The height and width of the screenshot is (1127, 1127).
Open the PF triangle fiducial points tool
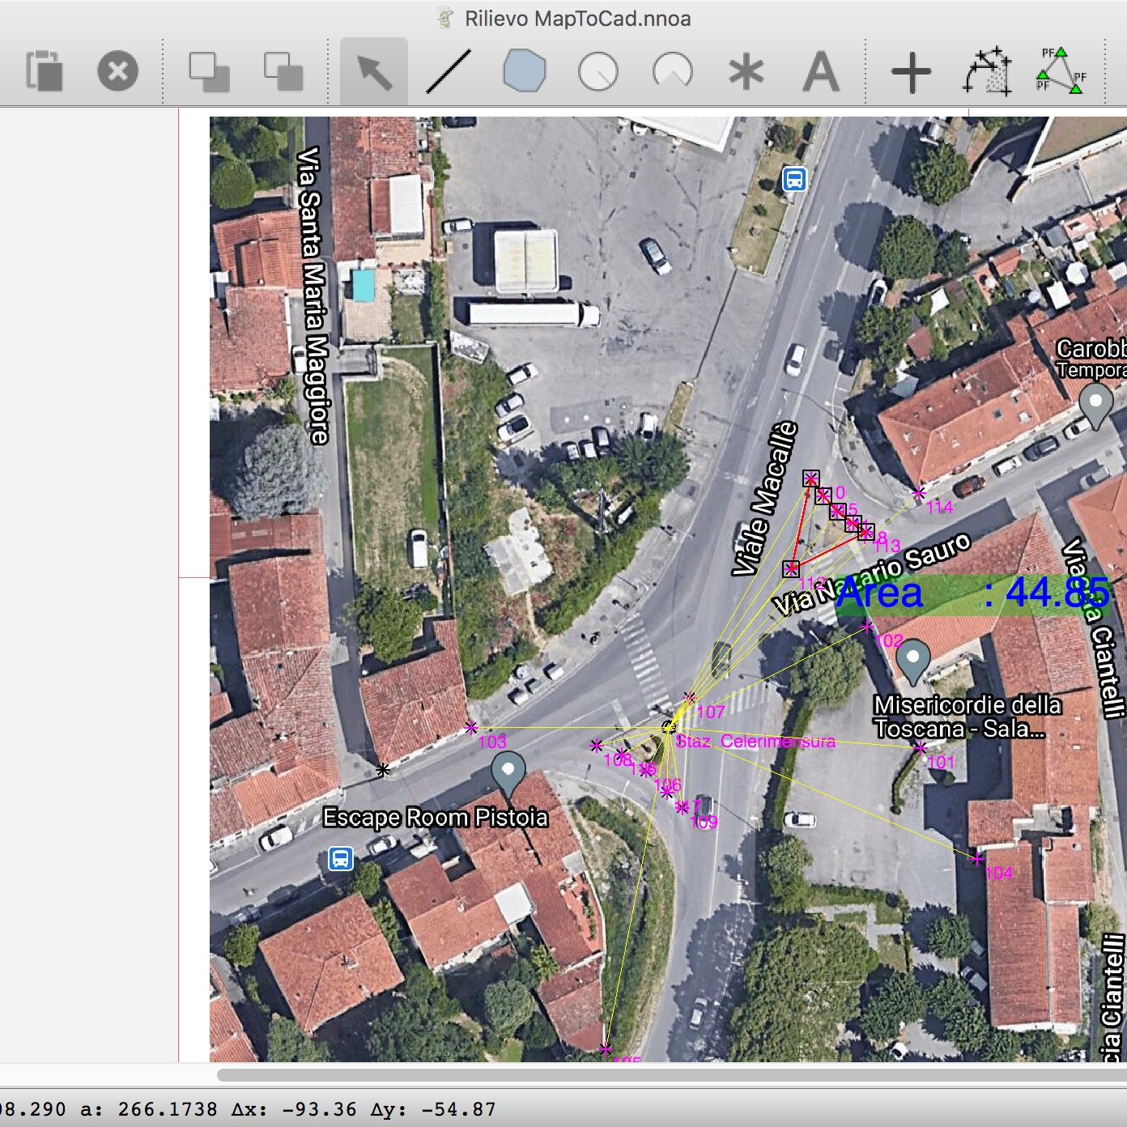click(1061, 71)
